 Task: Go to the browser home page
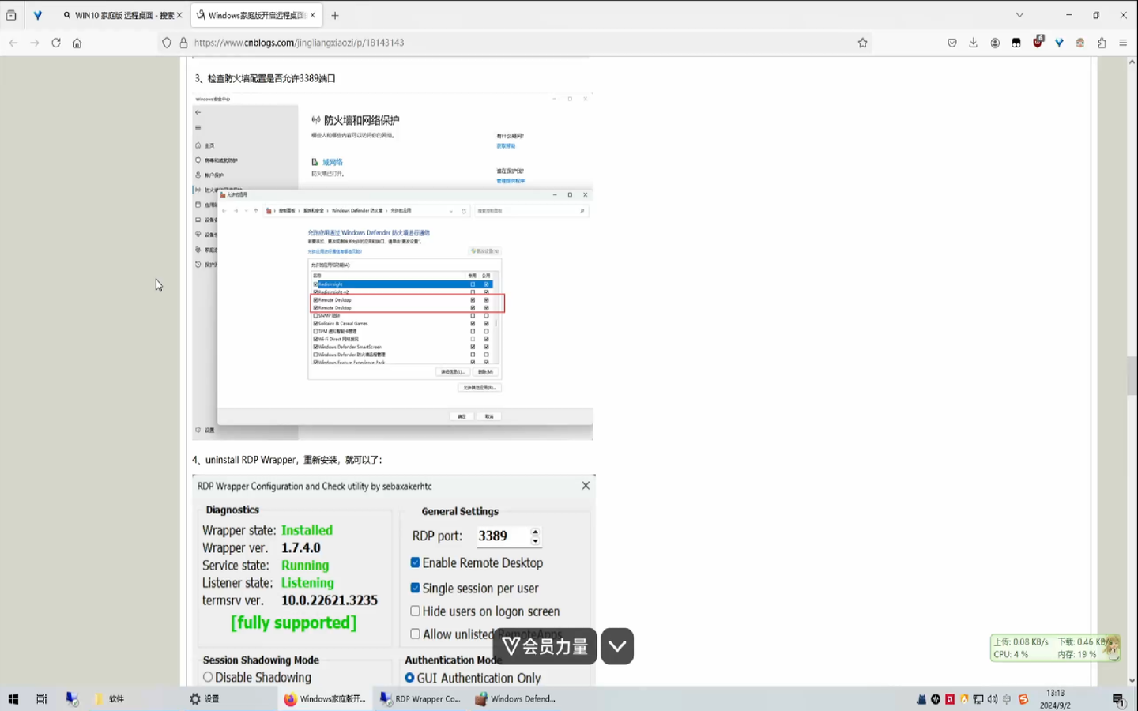(77, 43)
